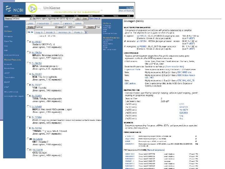The image size is (225, 169).
Task: Click the tools icon beside the Plants tab
Action: [86, 32]
